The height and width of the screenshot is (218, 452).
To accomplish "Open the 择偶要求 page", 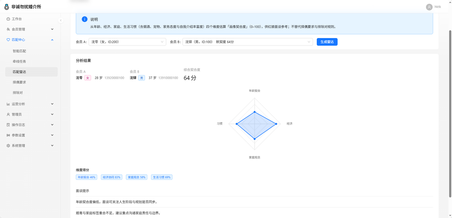I will point(31,82).
